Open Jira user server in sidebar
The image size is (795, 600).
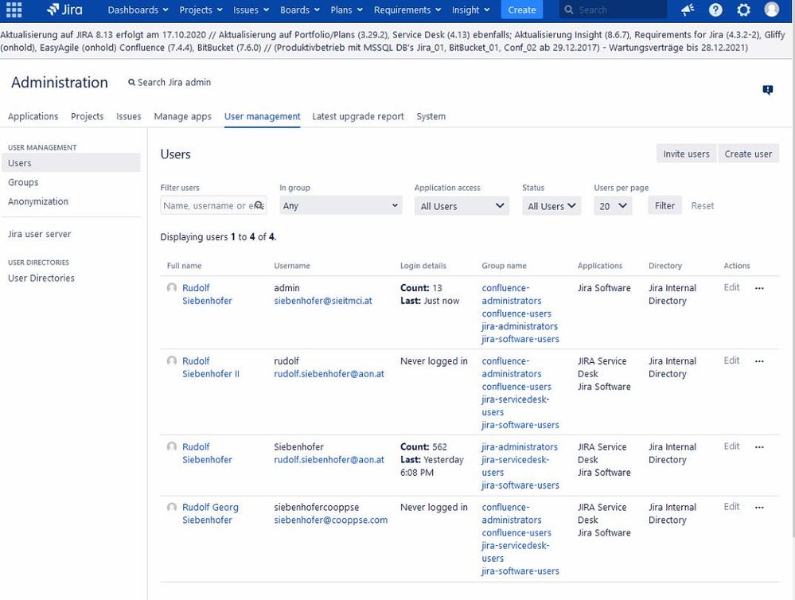point(40,234)
